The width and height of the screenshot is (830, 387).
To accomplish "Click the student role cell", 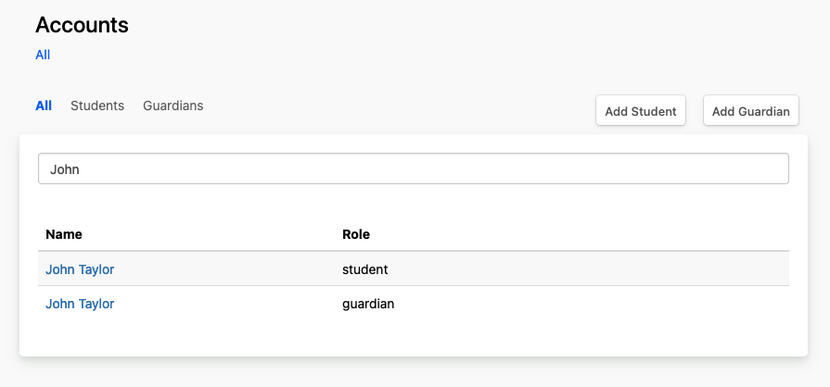I will point(364,269).
